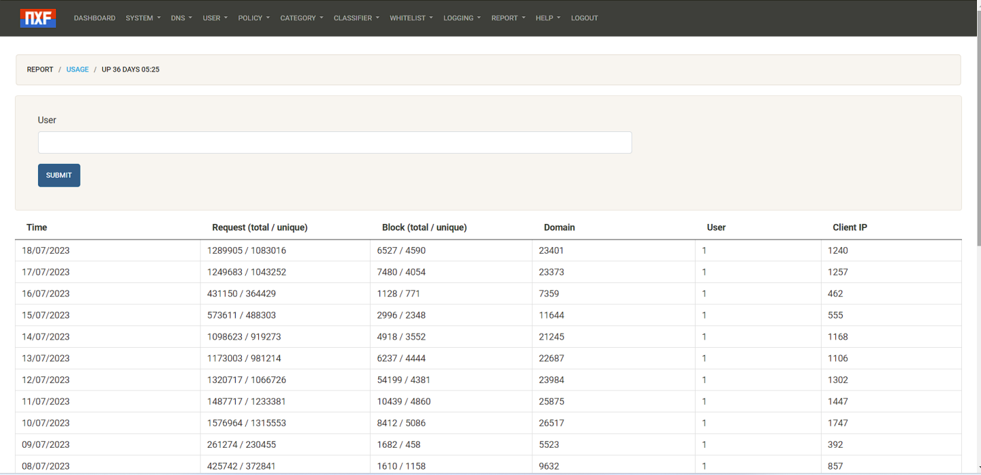Expand the DNS dropdown menu

[181, 18]
